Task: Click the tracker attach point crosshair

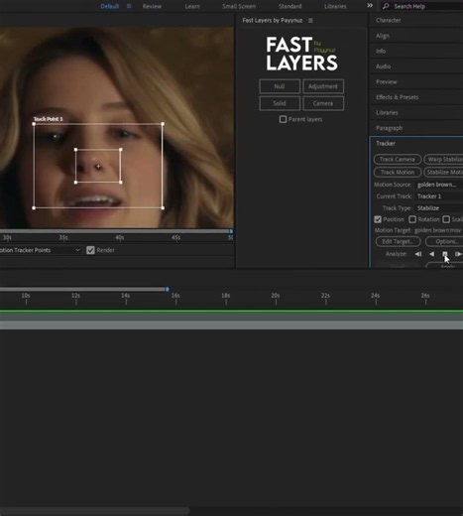Action: click(98, 167)
